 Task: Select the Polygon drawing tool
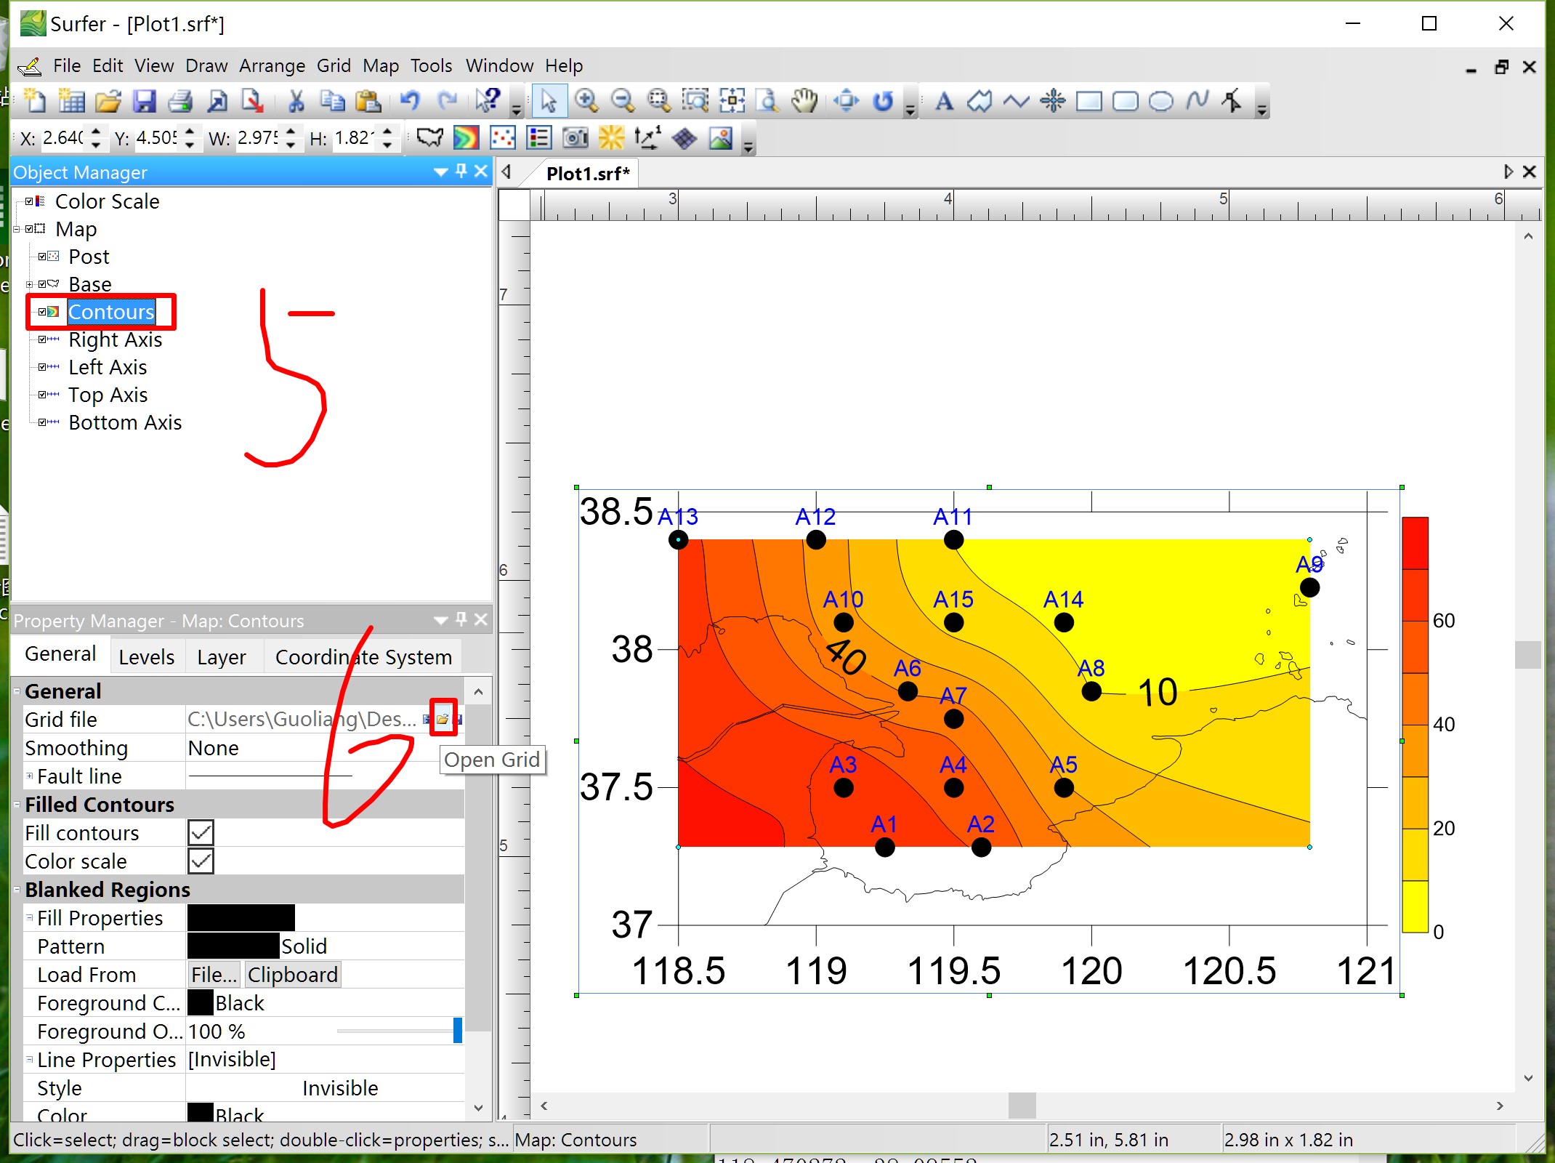point(980,101)
